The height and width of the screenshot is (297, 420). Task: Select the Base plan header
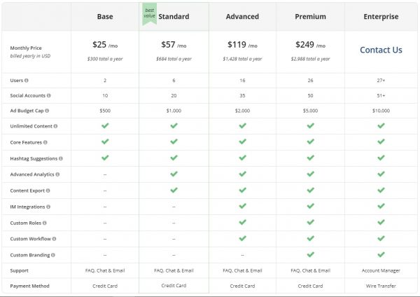tap(105, 17)
